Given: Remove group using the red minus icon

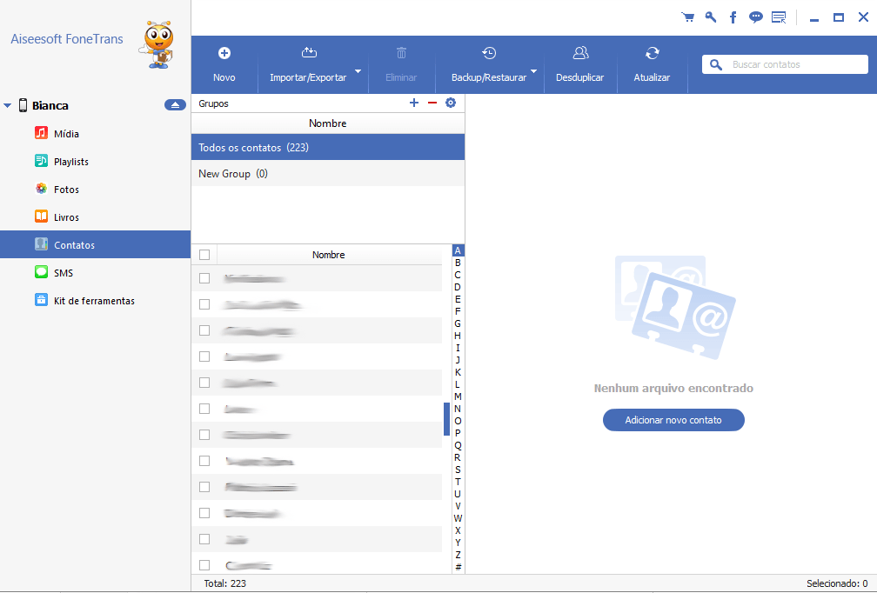Looking at the screenshot, I should 432,103.
